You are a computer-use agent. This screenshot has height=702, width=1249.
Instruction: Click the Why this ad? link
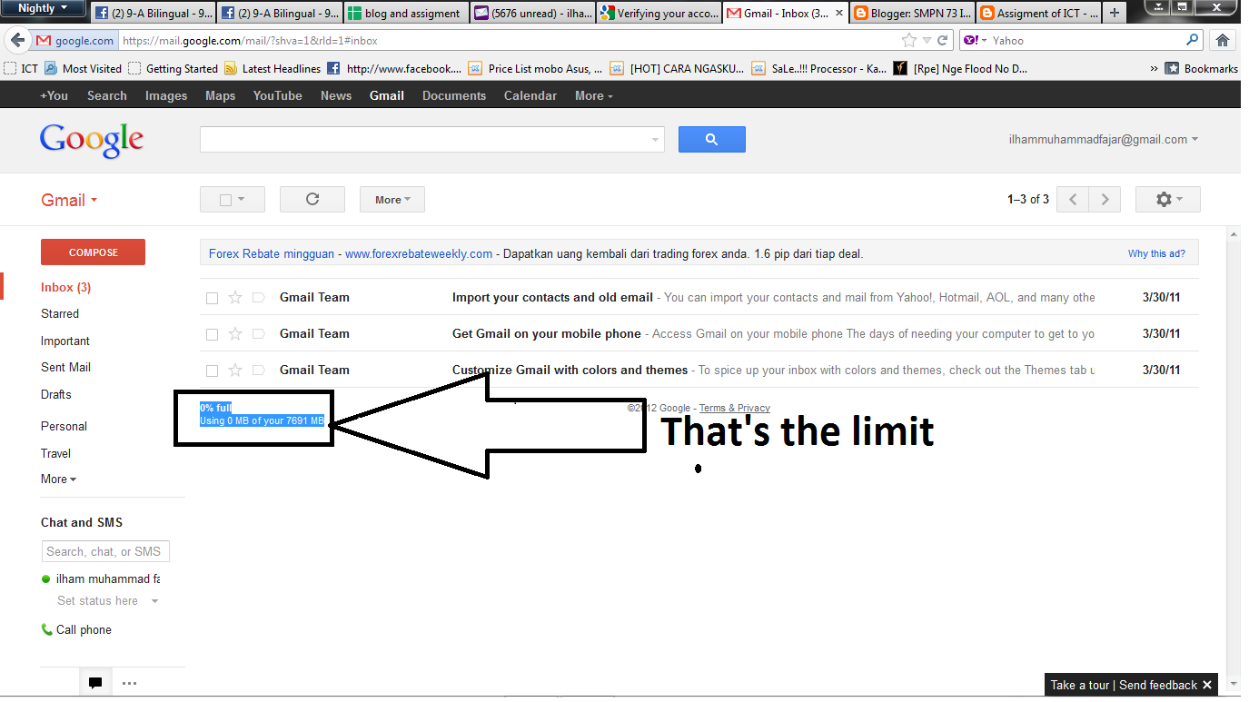click(1156, 253)
